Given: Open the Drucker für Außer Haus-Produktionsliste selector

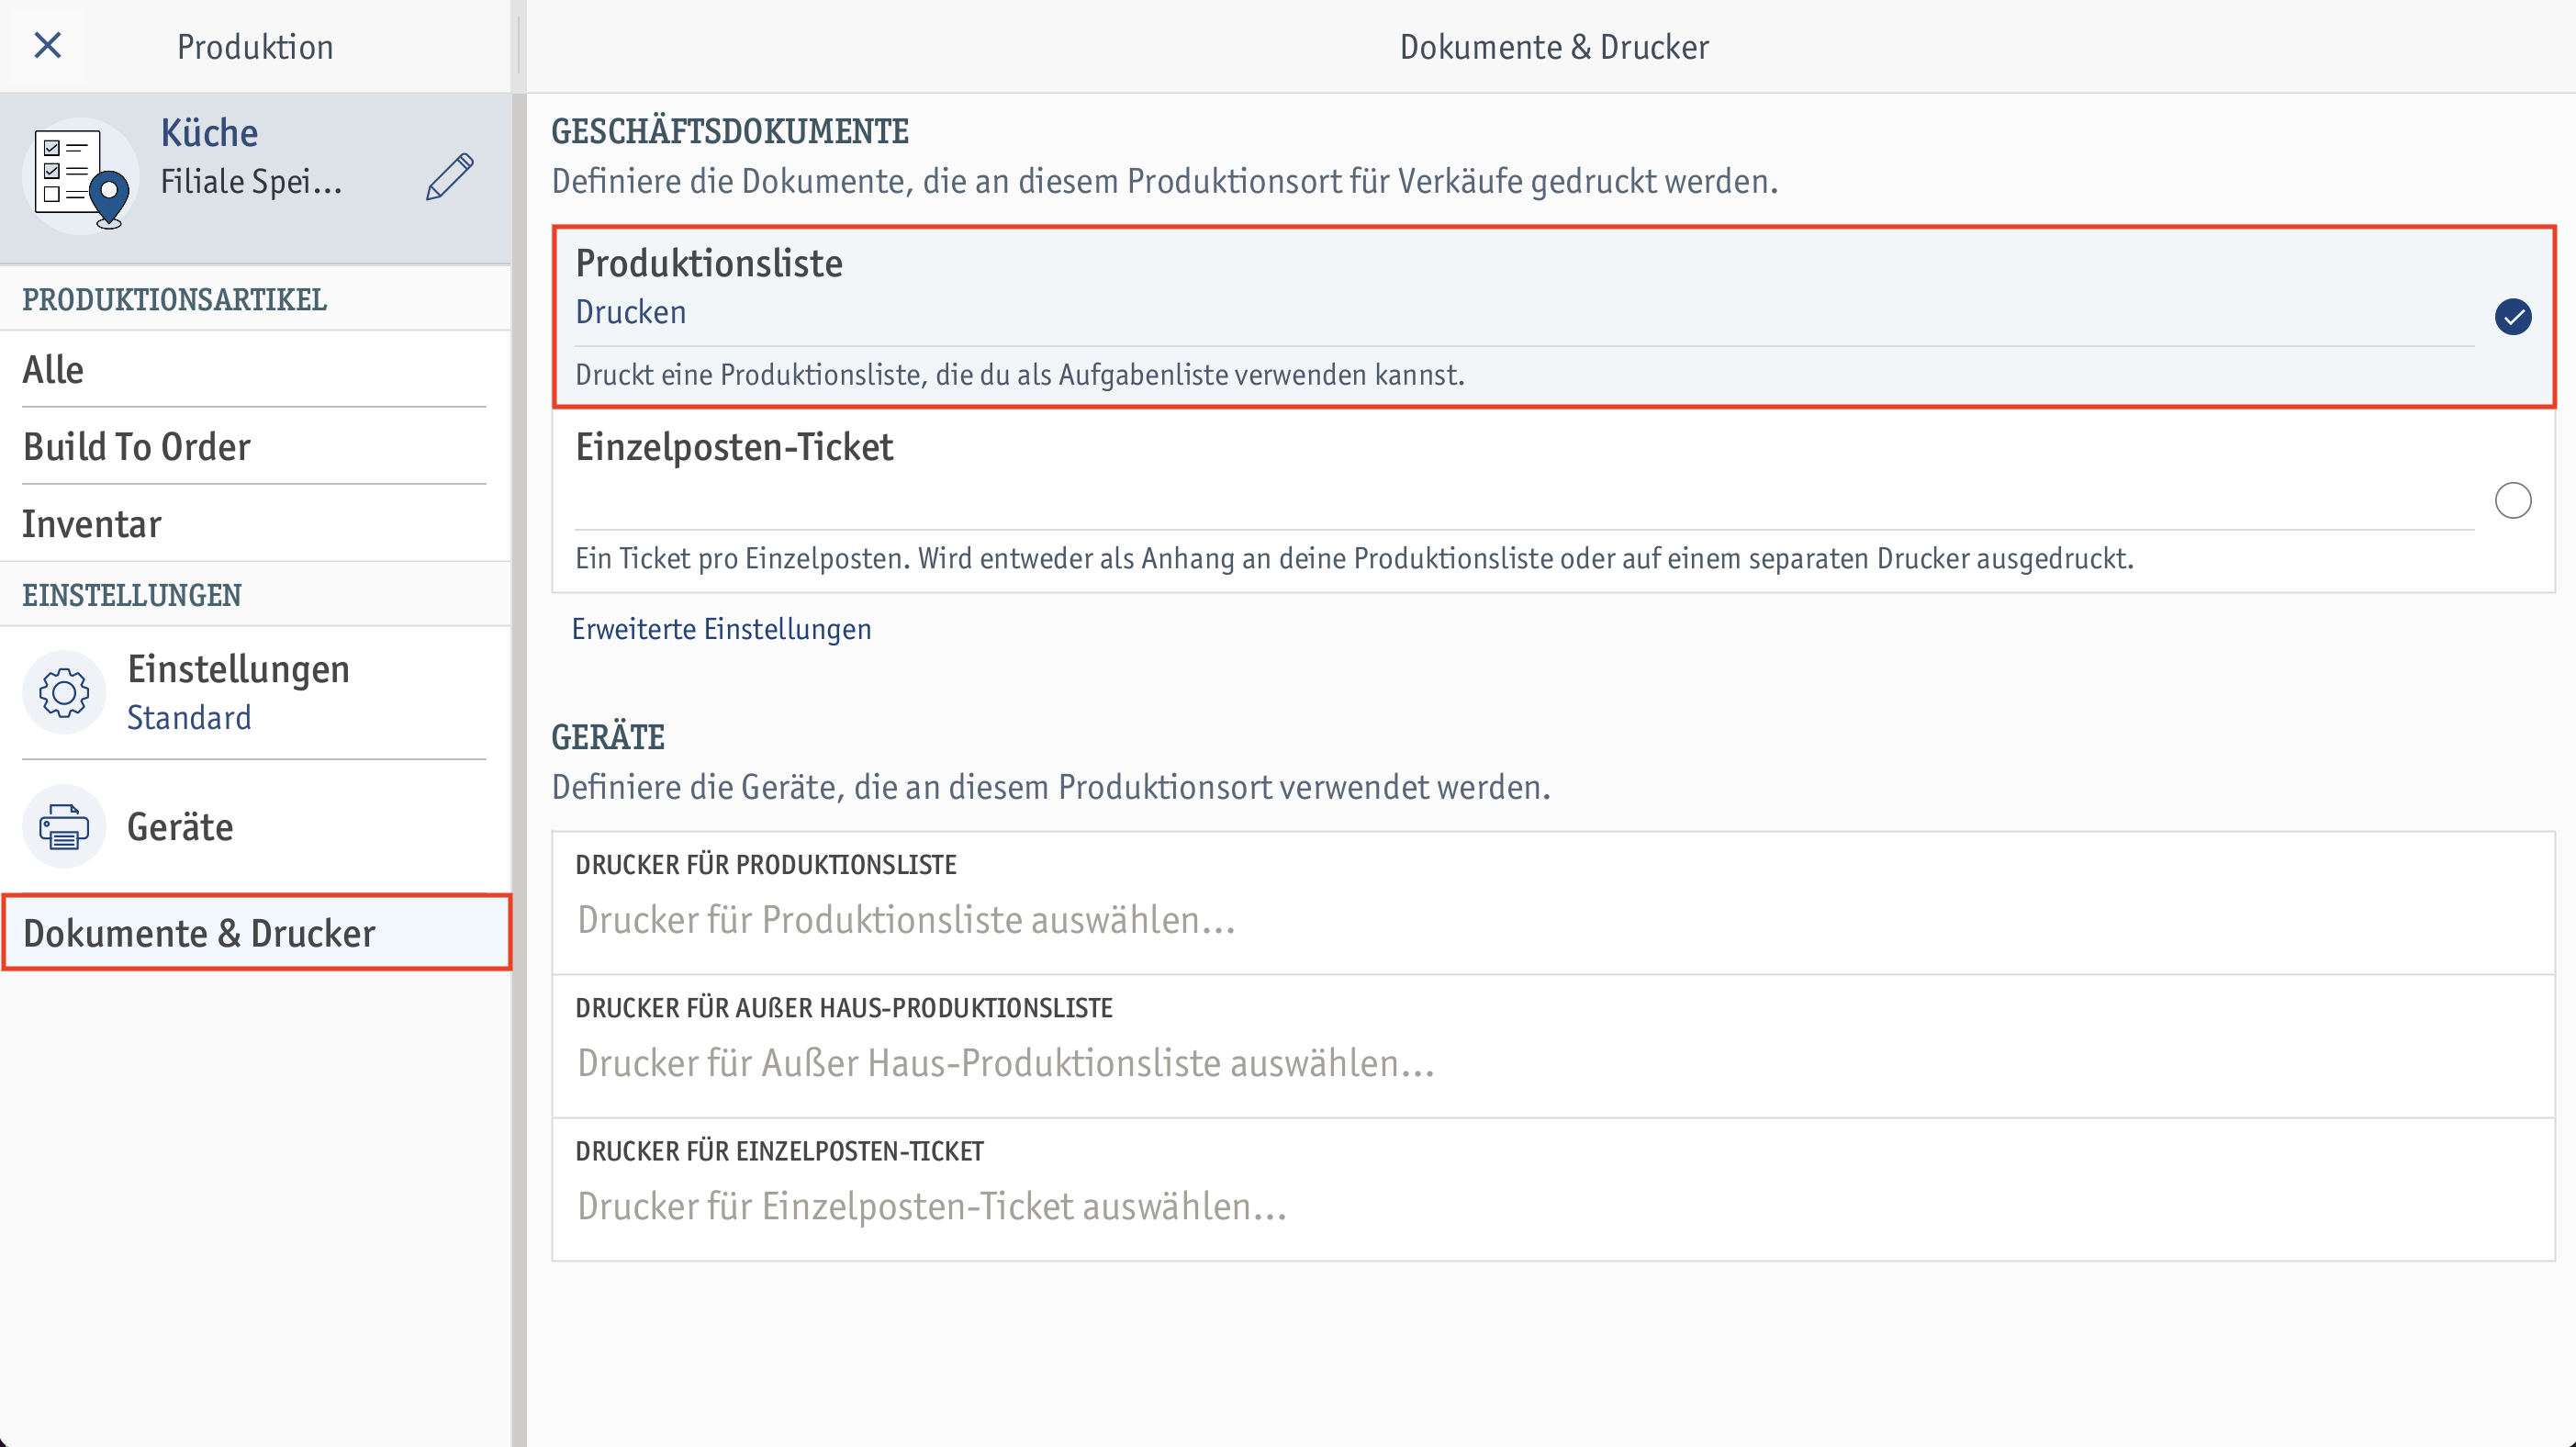Looking at the screenshot, I should 1553,1046.
